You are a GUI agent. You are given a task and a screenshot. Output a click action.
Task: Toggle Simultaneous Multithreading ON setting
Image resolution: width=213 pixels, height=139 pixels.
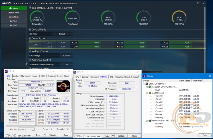tap(66, 64)
